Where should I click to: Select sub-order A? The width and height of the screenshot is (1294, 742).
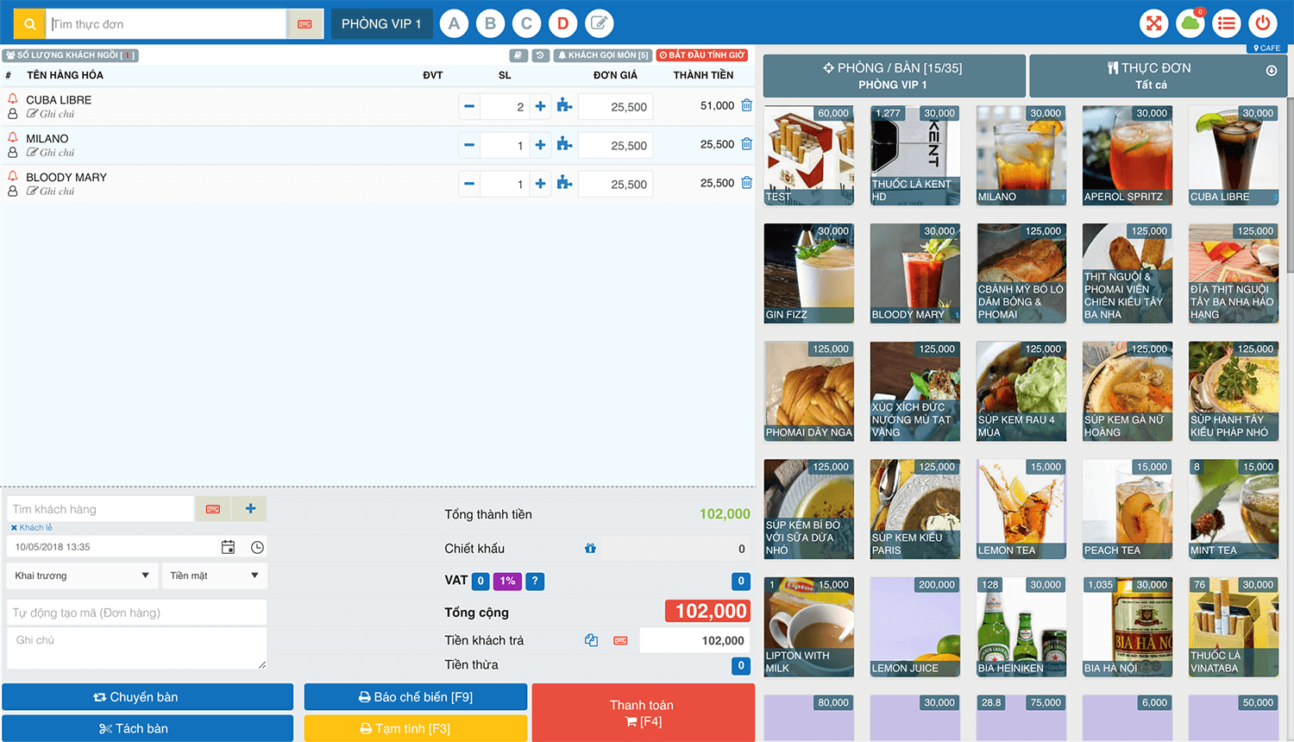454,23
